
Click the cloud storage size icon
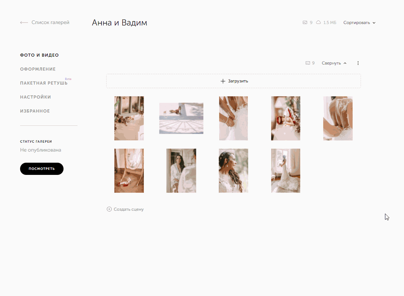click(318, 23)
